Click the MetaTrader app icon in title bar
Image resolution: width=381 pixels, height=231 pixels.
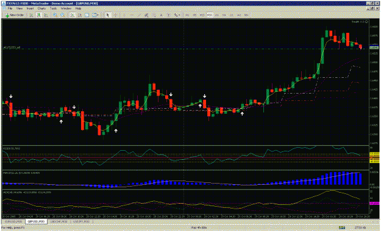coord(3,4)
